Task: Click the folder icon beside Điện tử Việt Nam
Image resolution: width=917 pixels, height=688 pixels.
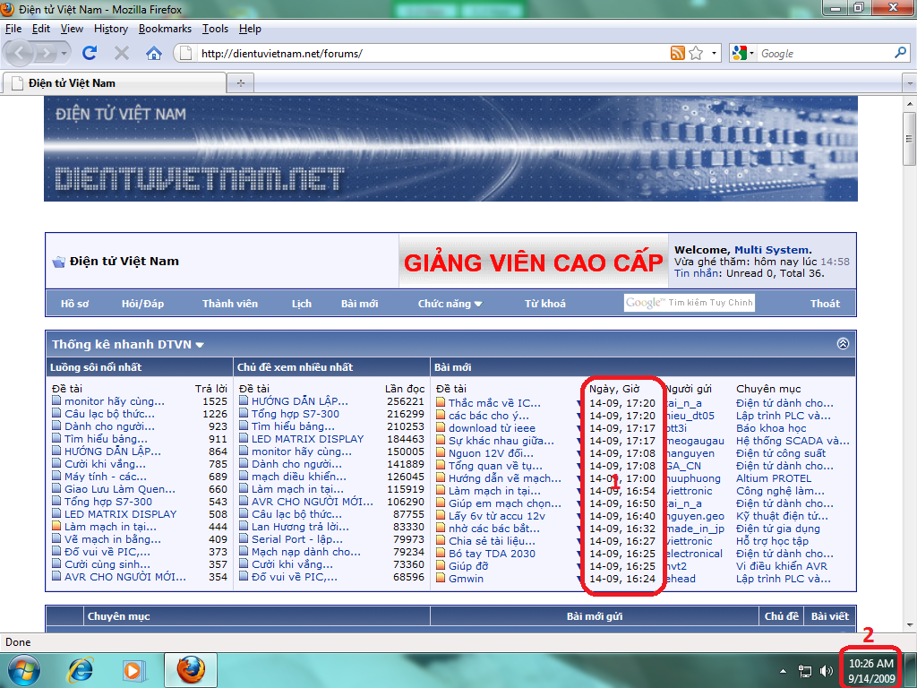Action: tap(58, 262)
